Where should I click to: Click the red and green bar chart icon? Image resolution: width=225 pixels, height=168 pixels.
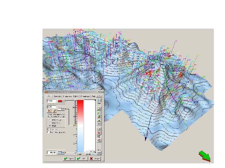coord(99,116)
